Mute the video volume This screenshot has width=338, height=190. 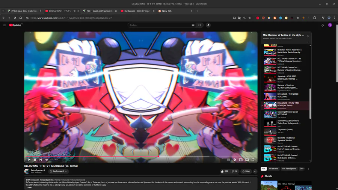point(46,160)
